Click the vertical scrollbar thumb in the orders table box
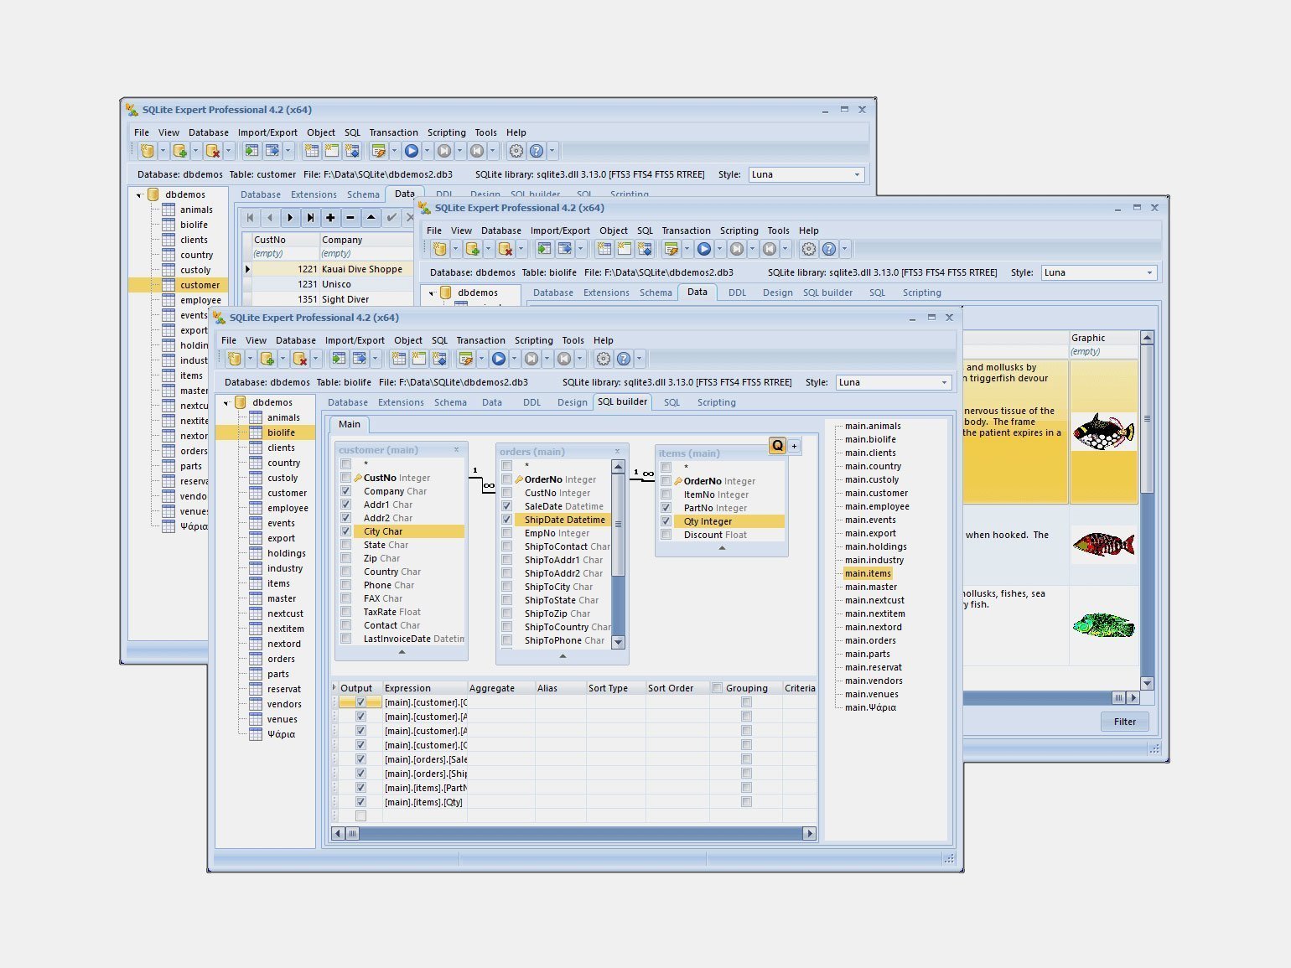Image resolution: width=1291 pixels, height=968 pixels. (x=619, y=524)
